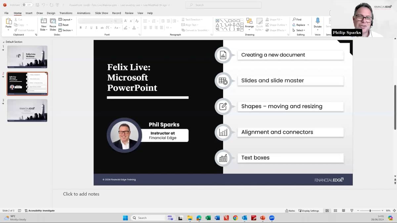
Task: Click the Paste clipboard icon
Action: pyautogui.click(x=9, y=21)
